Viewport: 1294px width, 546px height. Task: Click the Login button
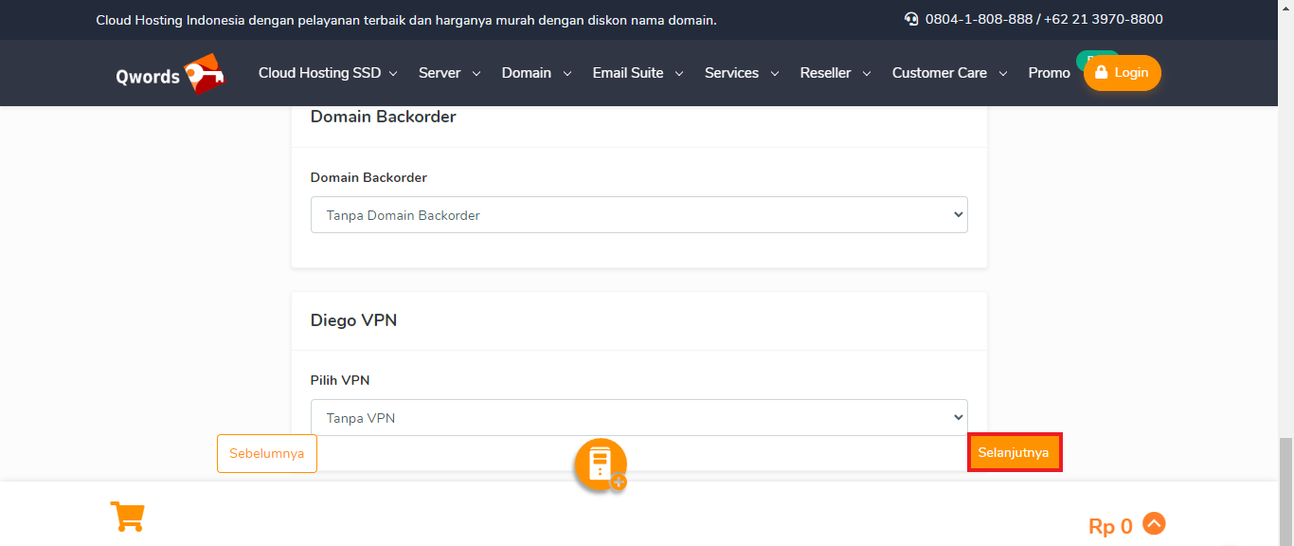(x=1122, y=73)
